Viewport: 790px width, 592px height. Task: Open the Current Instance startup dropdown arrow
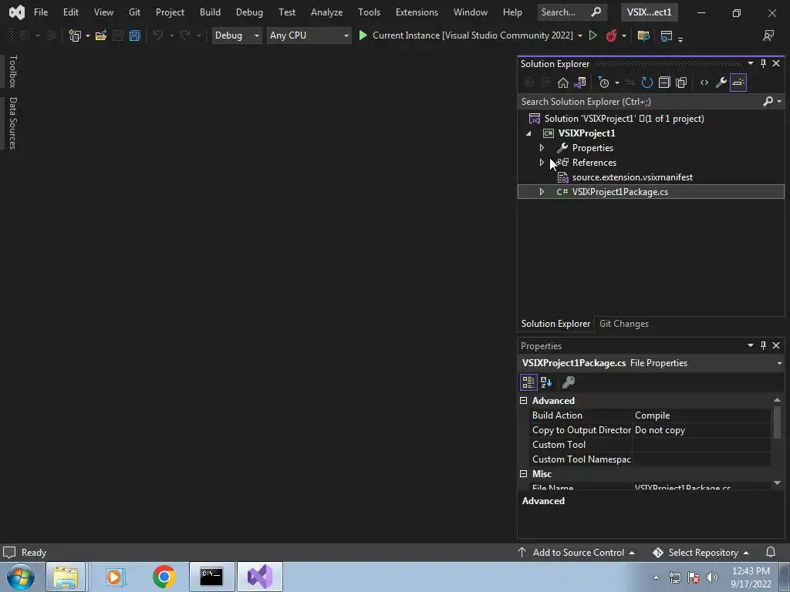tap(580, 35)
